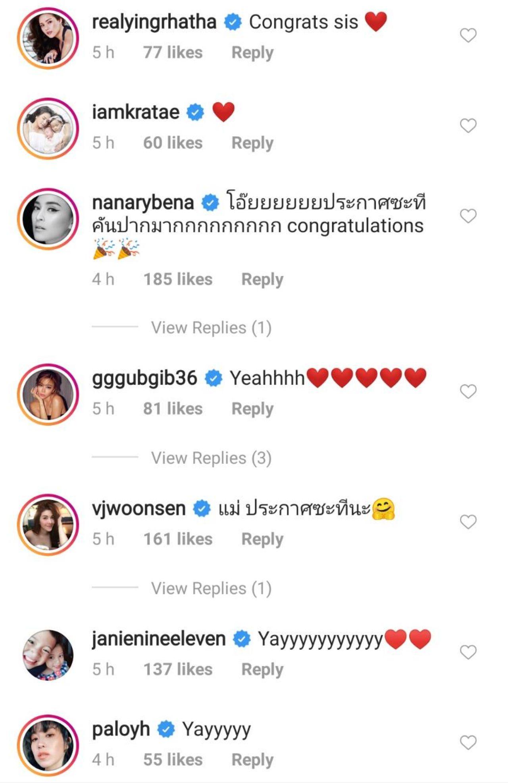Reply to iamkratae's comment
This screenshot has height=783, width=508.
[x=252, y=143]
